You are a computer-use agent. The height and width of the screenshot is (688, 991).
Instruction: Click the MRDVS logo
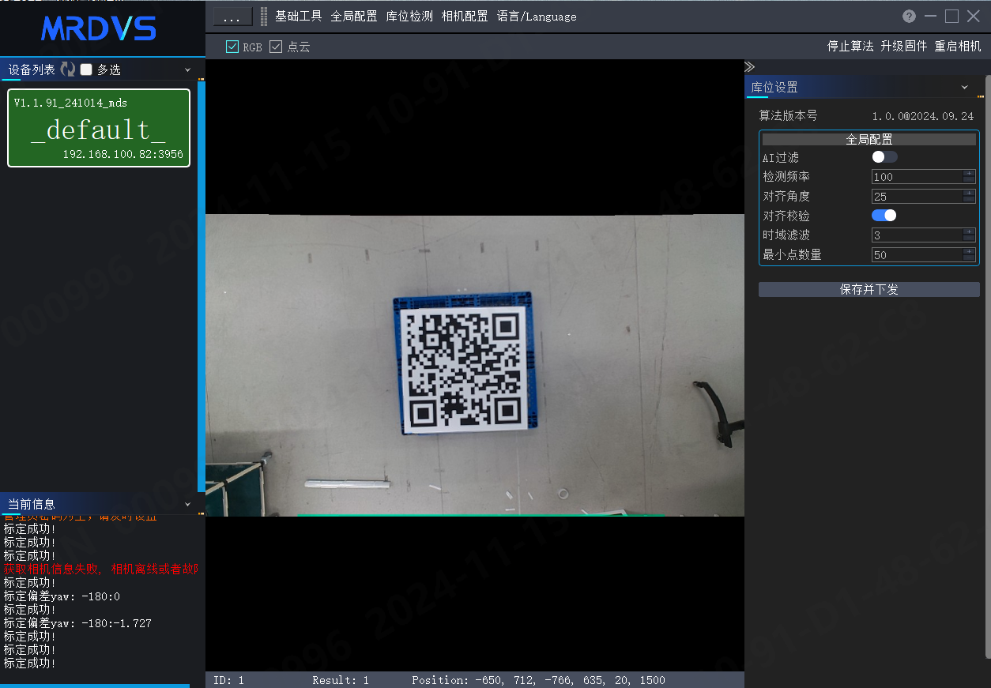pos(99,28)
